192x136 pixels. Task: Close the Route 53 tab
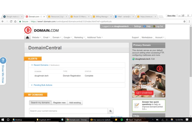[x=89, y=17]
